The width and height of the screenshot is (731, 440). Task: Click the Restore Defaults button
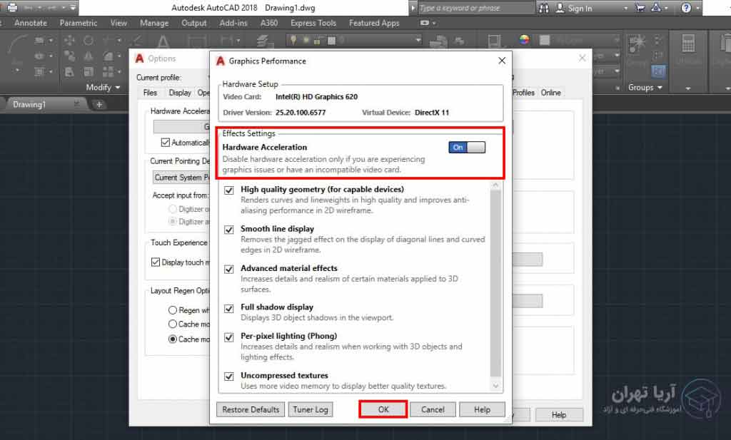(x=250, y=409)
